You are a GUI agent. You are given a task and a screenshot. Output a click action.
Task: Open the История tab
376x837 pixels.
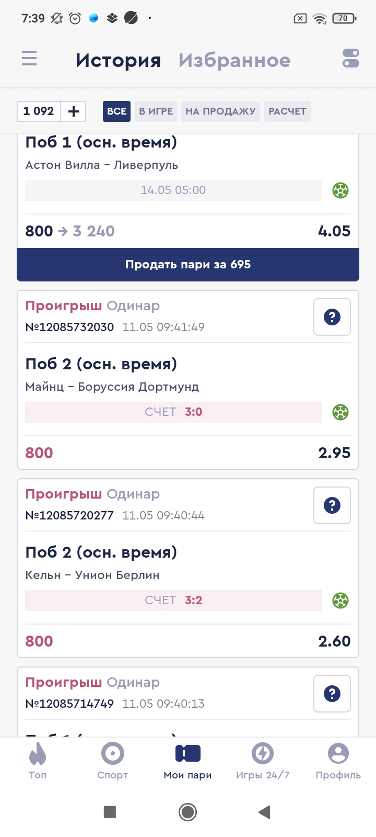(x=118, y=60)
